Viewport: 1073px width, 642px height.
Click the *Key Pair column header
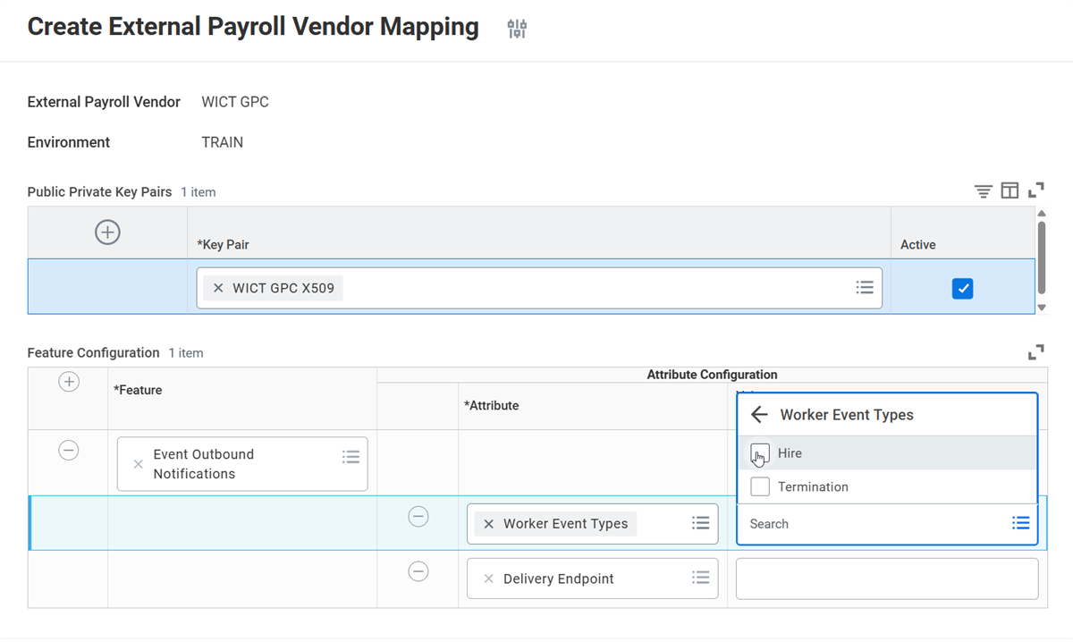point(223,244)
